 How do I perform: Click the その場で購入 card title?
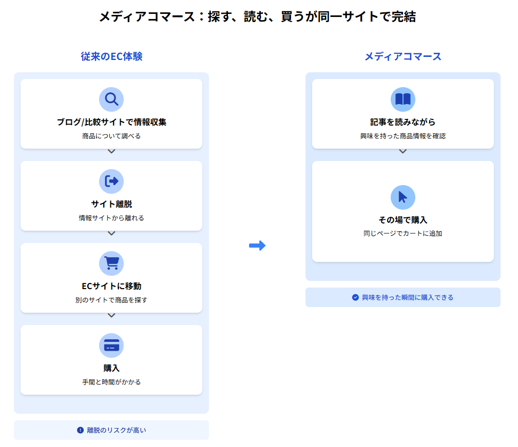(402, 220)
